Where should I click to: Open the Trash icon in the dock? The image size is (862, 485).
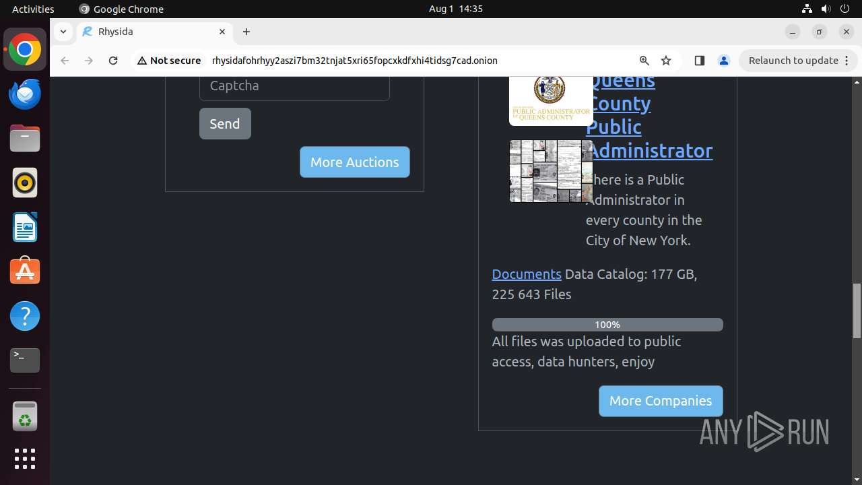pyautogui.click(x=25, y=417)
